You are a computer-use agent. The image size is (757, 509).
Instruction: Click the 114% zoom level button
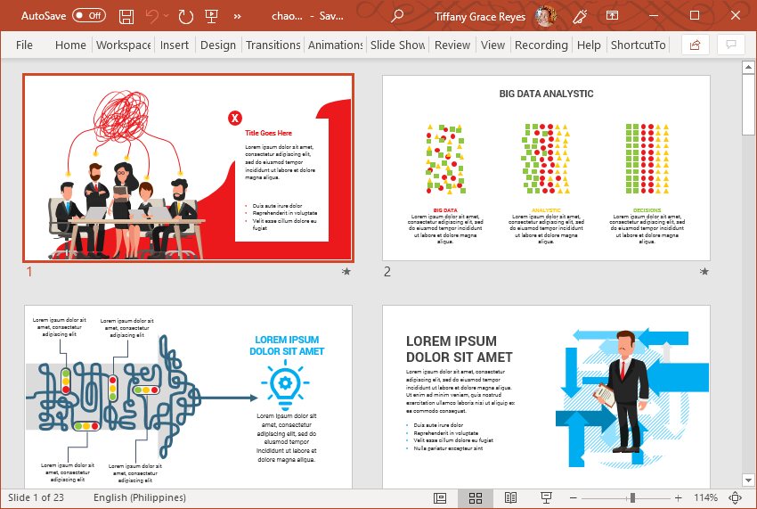705,497
